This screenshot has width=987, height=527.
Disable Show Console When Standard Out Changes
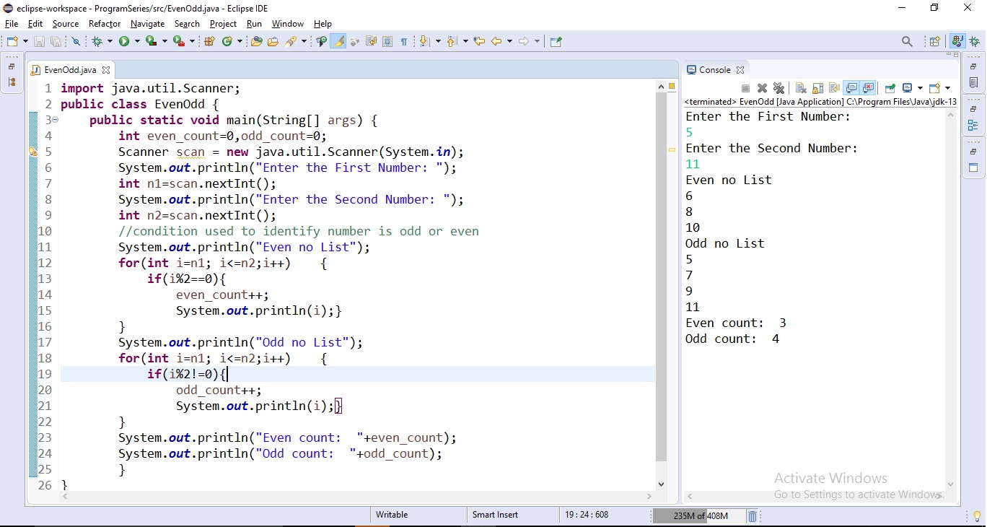pyautogui.click(x=853, y=88)
